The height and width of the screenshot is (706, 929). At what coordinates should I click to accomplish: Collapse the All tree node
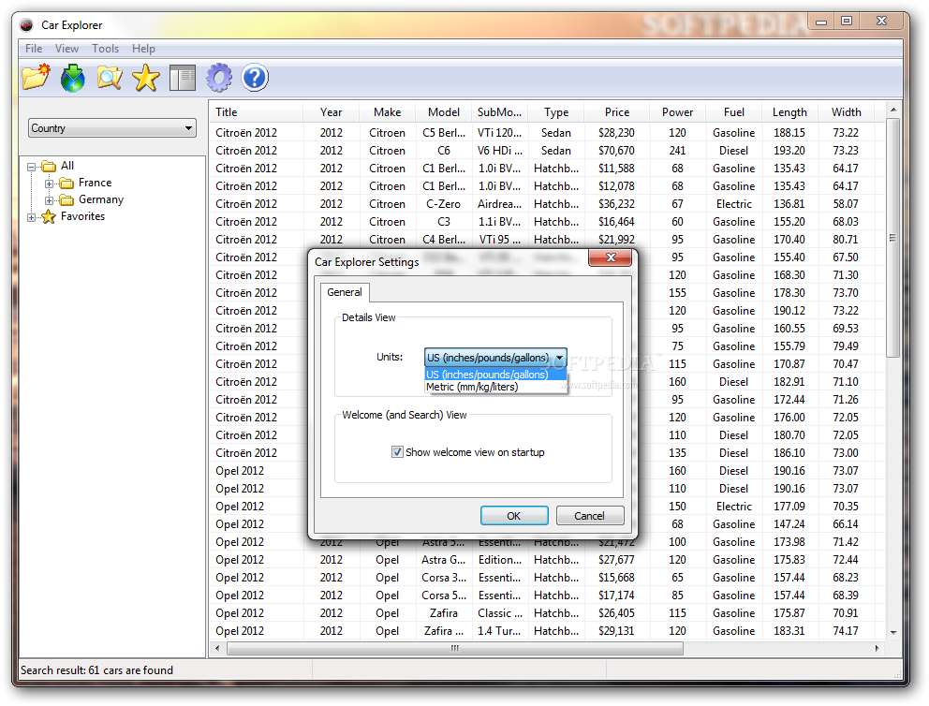pyautogui.click(x=32, y=167)
